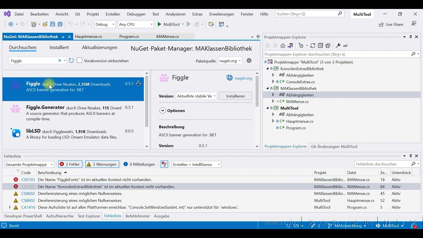Image resolution: width=423 pixels, height=238 pixels.
Task: Close the NuGet MAKlassenBibliothek tab
Action: pyautogui.click(x=69, y=37)
